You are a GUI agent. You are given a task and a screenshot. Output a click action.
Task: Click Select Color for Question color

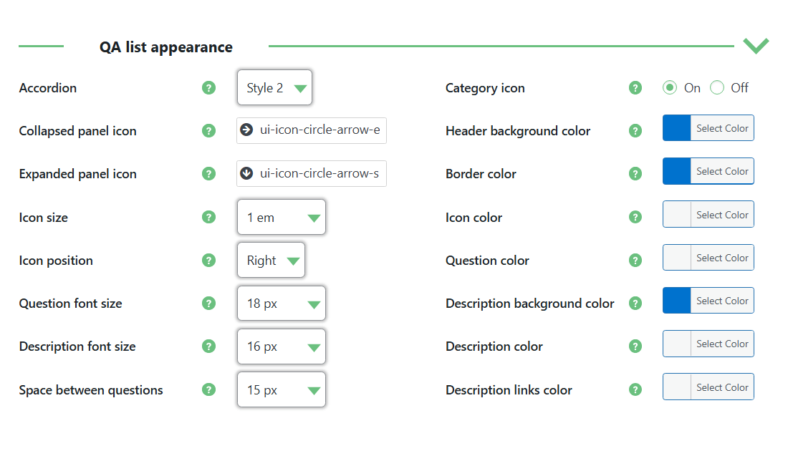click(722, 258)
